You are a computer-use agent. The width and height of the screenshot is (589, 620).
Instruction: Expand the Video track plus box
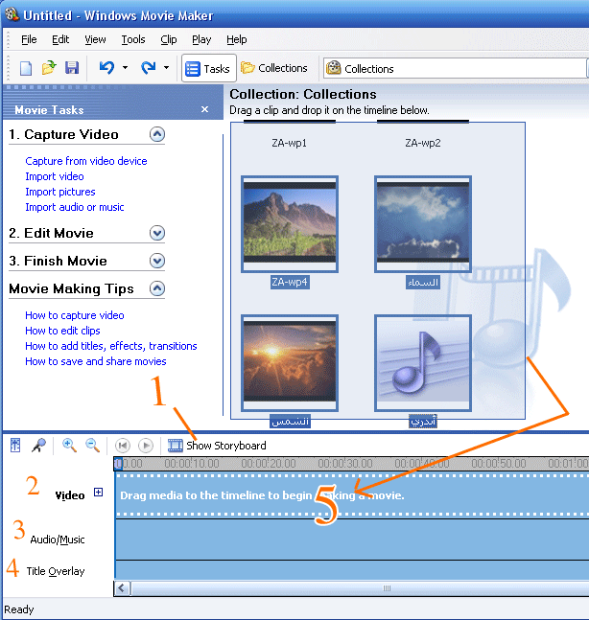click(98, 492)
